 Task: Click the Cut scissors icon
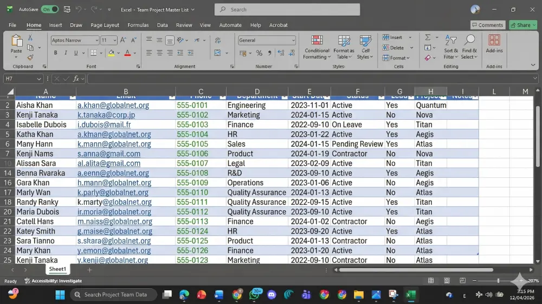pos(30,37)
